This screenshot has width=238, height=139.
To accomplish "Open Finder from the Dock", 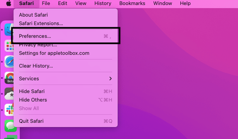I will [9, 30].
